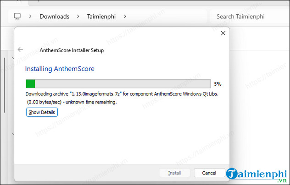Expand the chevron after Downloads breadcrumb
This screenshot has width=290, height=185.
pyautogui.click(x=78, y=16)
